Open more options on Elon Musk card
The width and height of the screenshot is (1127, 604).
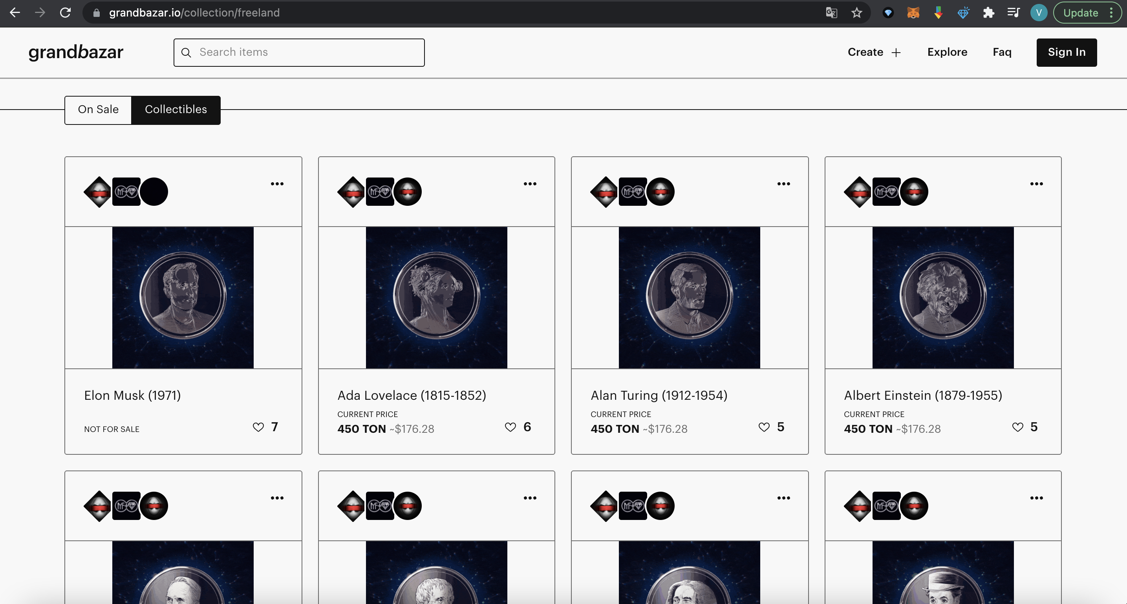click(x=277, y=184)
